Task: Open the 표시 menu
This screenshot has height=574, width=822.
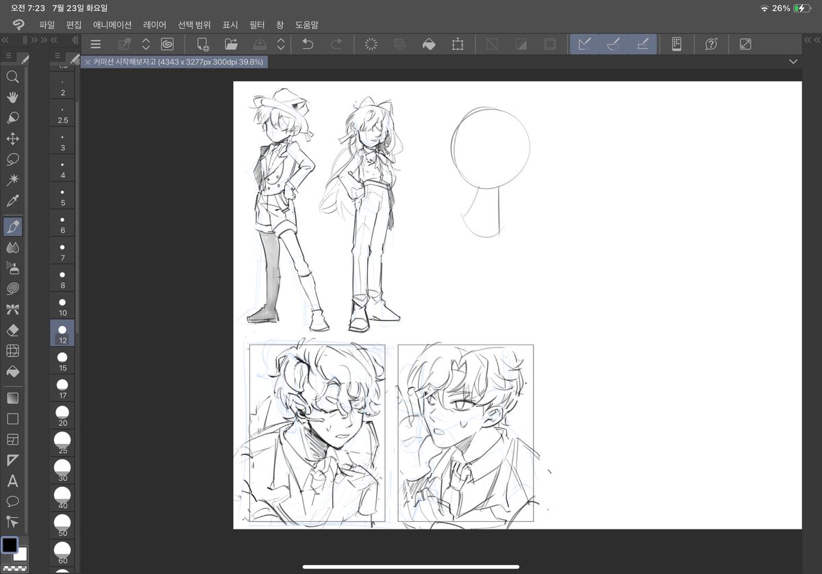Action: pos(230,25)
